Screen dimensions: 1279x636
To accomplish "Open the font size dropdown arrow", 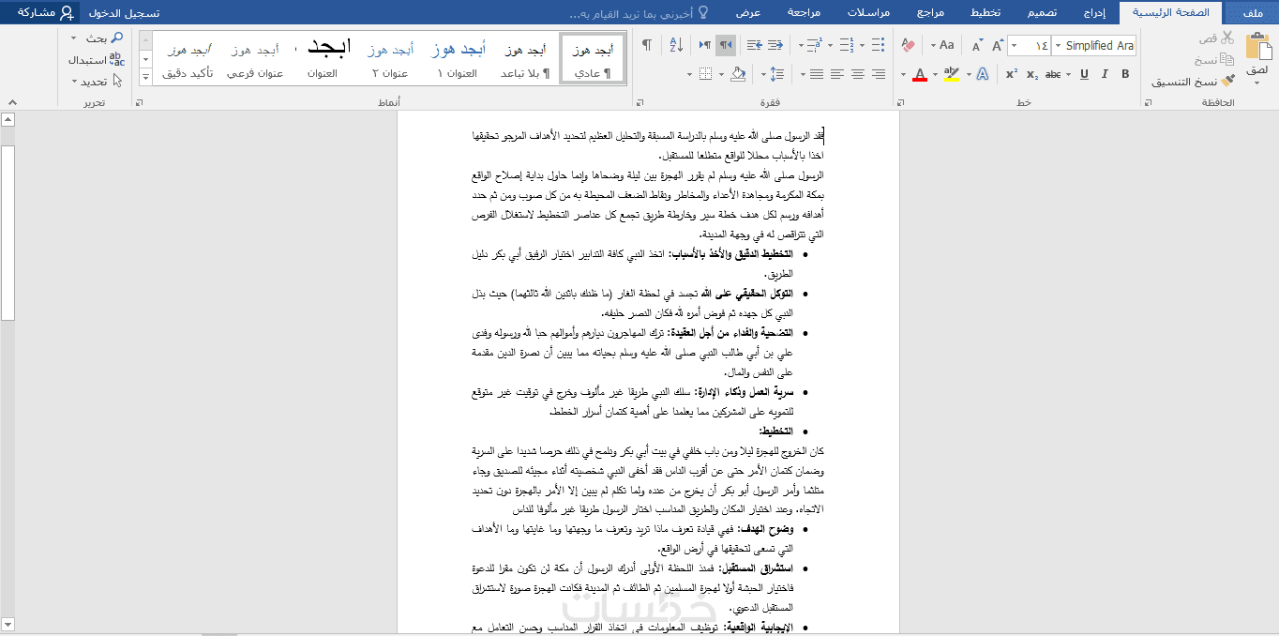I will click(1016, 45).
